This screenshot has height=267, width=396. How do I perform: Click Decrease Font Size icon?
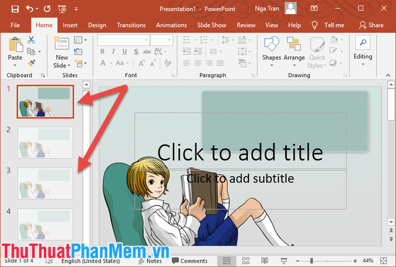tap(153, 63)
